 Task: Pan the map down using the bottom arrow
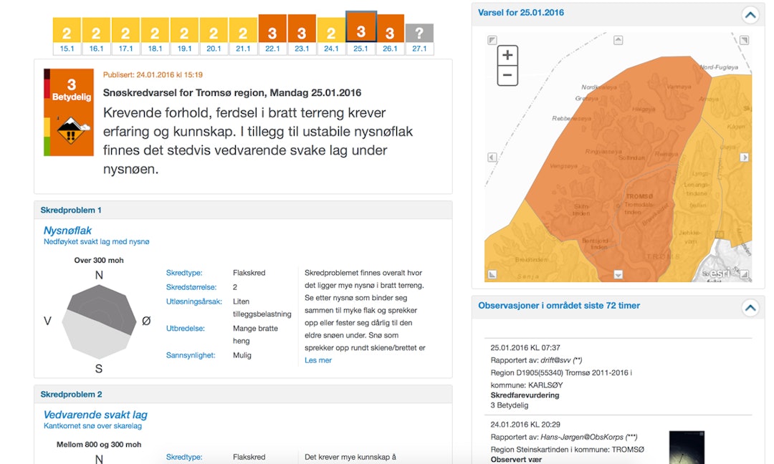click(617, 273)
